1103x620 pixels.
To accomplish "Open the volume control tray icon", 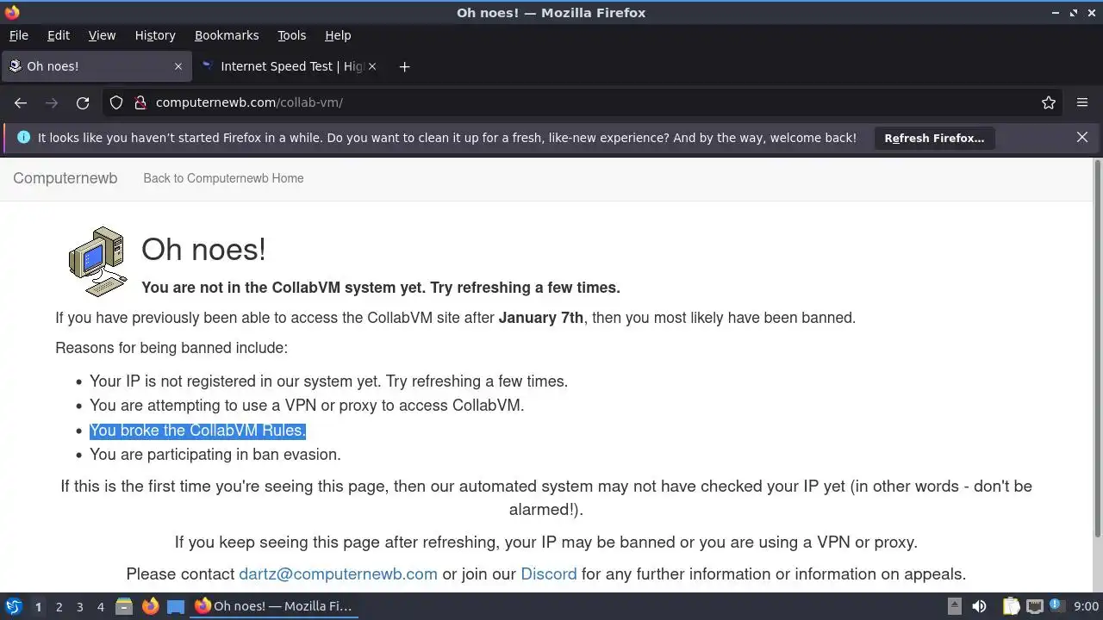I will pos(979,606).
